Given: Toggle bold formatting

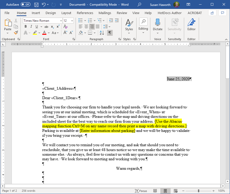Looking at the screenshot, I should (x=26, y=27).
